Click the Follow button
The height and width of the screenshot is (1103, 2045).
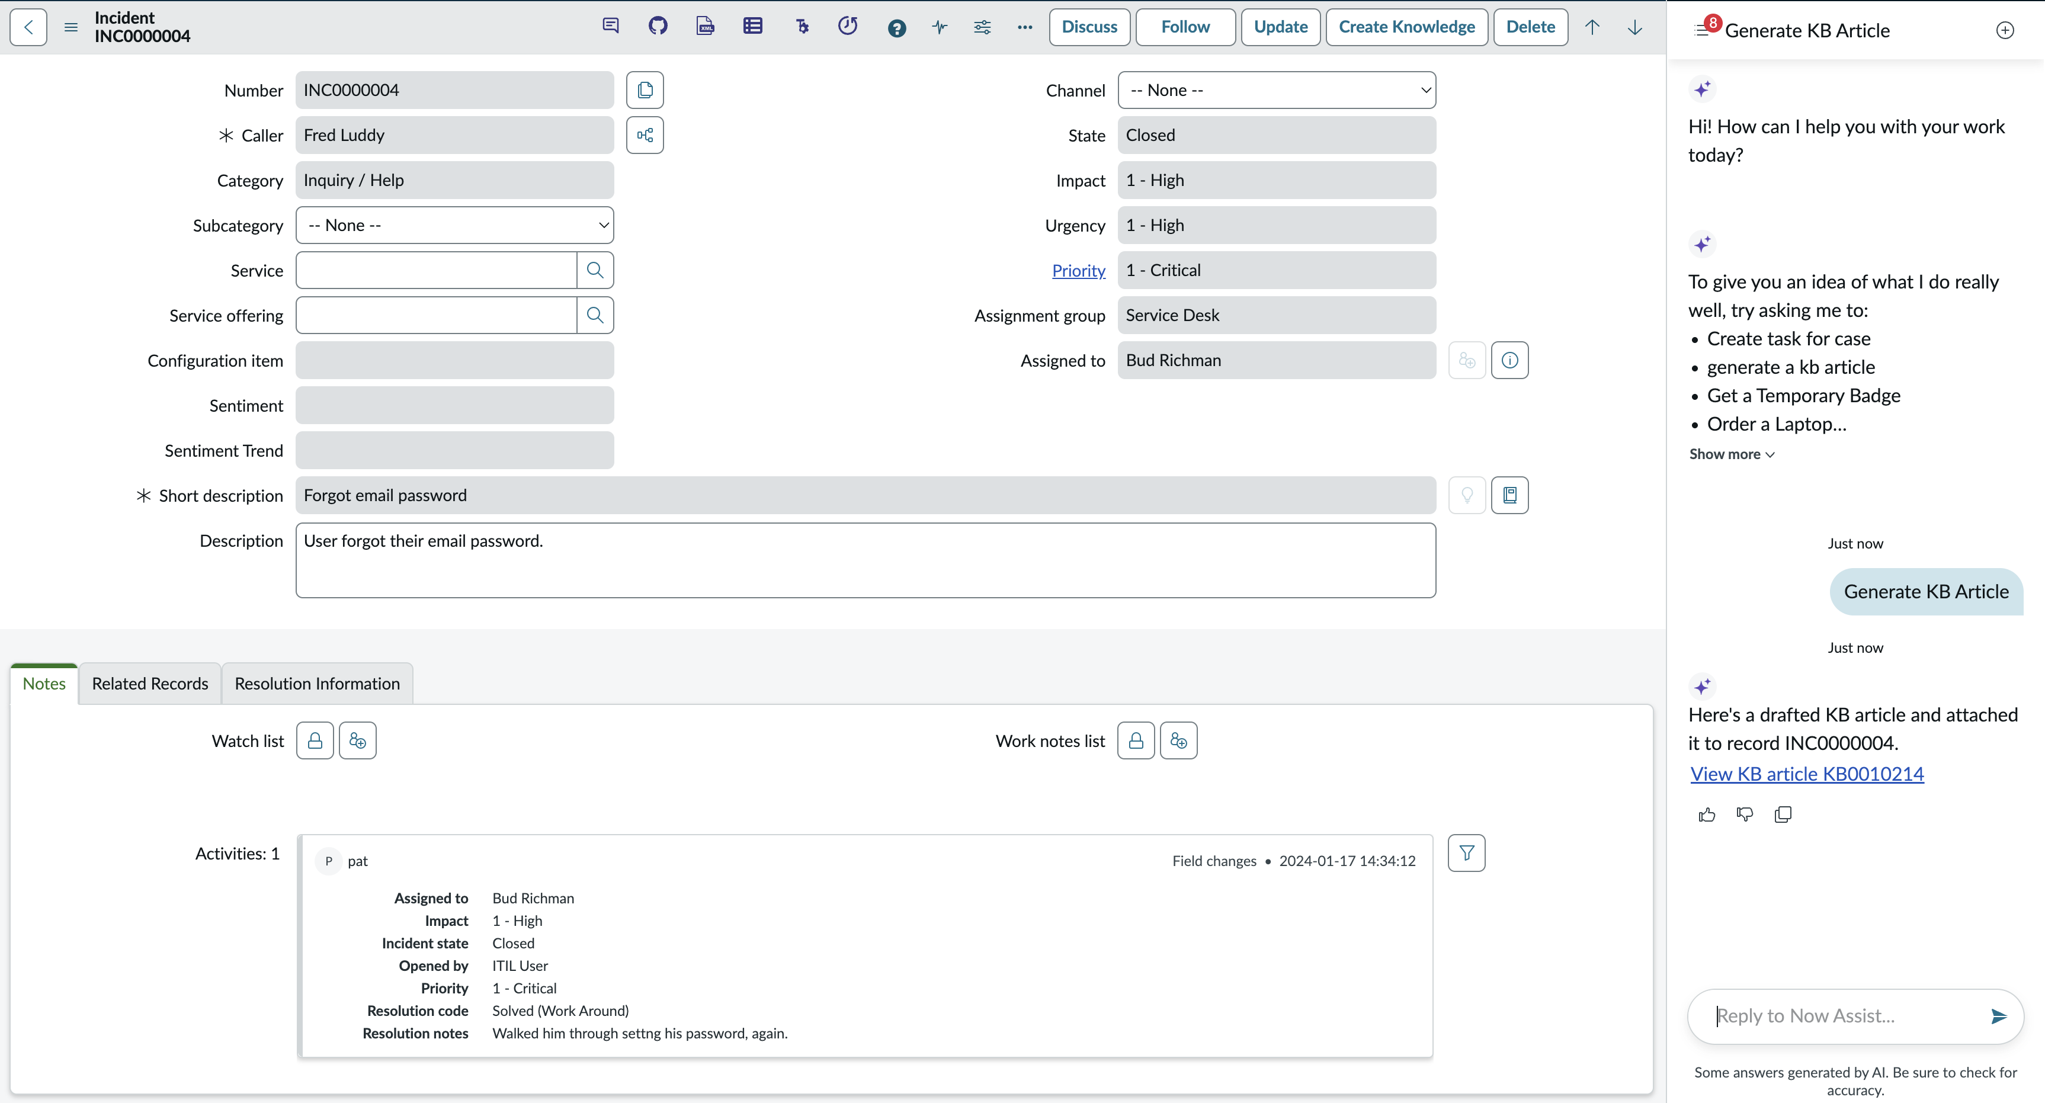[x=1185, y=27]
